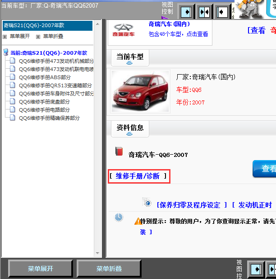Open the 维修手册/诊断 link

(138, 176)
